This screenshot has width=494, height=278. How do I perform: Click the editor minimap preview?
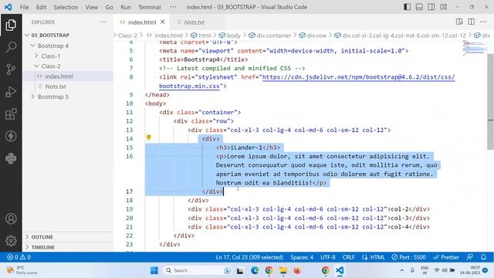click(x=475, y=48)
